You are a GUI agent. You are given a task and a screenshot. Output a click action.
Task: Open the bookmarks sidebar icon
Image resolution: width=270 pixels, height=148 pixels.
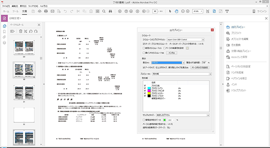point(5,32)
